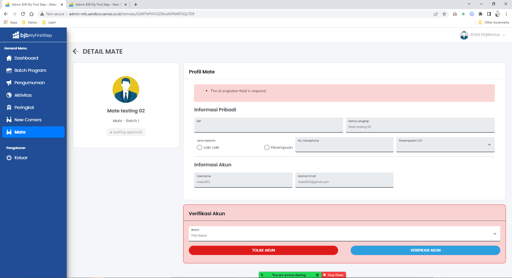Click the NIP input field
Screen dimensions: 512x278
(x=269, y=125)
